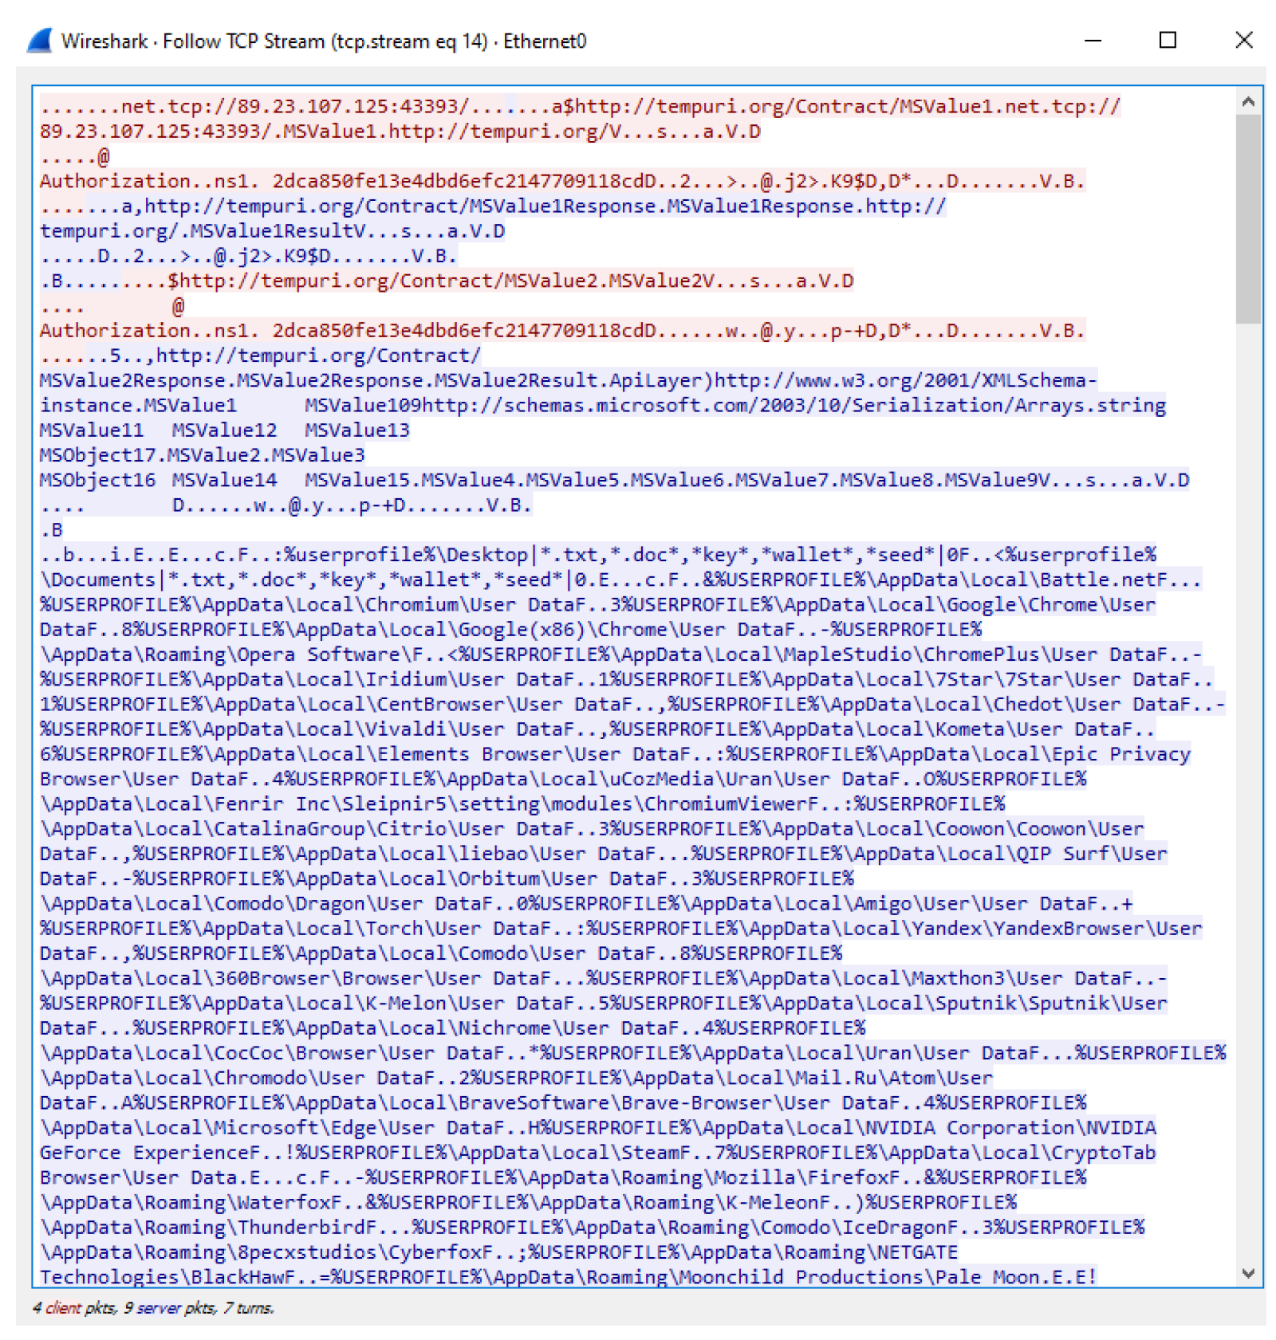Maximize the Follow TCP Stream window
The width and height of the screenshot is (1276, 1340).
point(1167,41)
